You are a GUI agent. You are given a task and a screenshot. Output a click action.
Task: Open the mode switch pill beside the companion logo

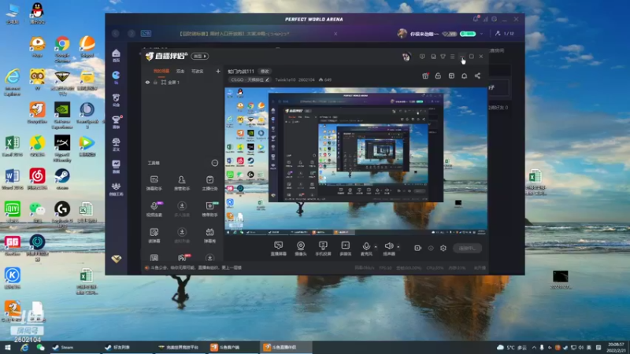(200, 56)
